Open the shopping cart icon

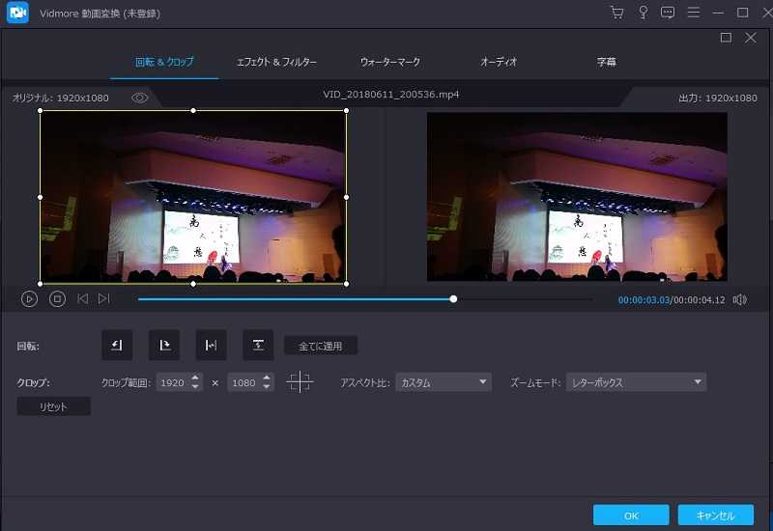click(x=617, y=13)
